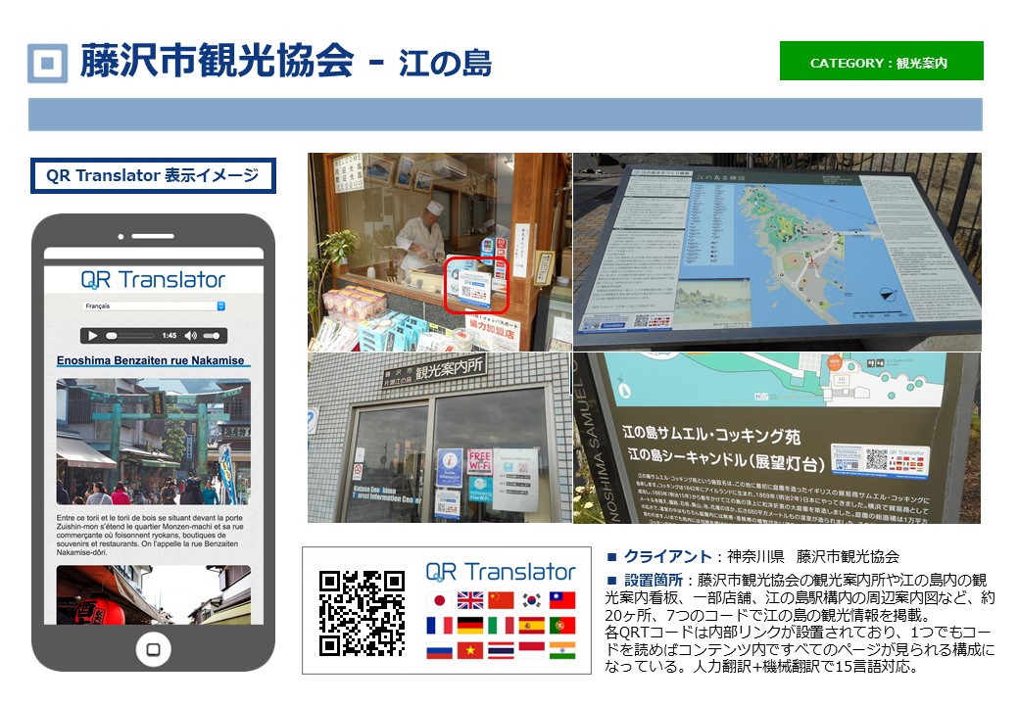Viewport: 1019px width, 705px height.
Task: Select the Germany flag
Action: click(470, 625)
